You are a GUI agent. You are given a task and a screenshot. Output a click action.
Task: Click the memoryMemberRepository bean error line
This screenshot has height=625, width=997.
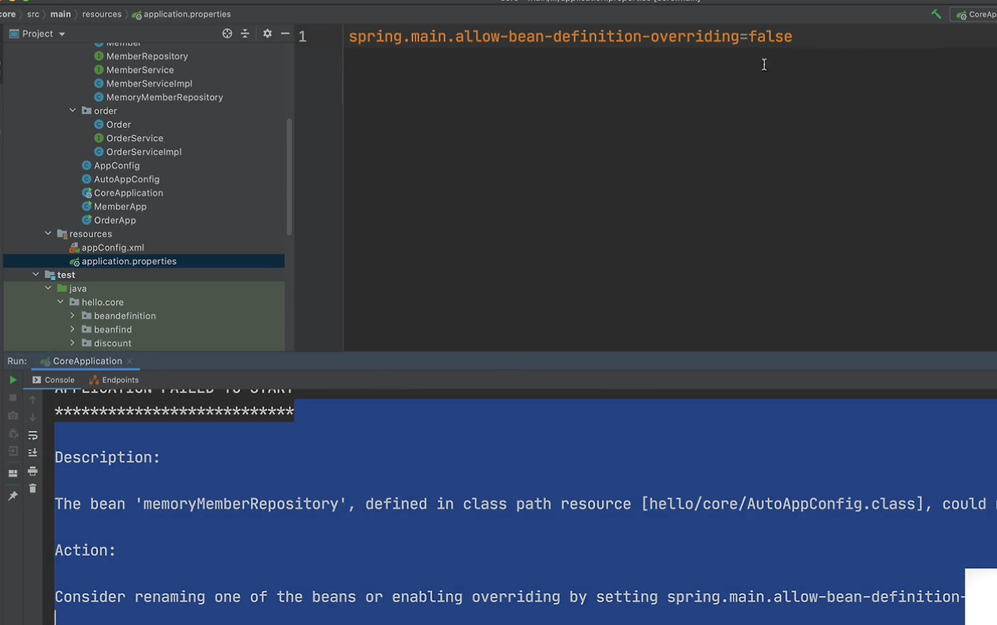526,504
